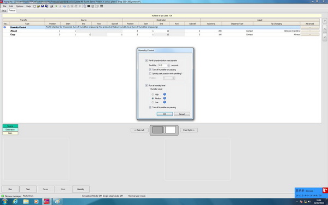Open Advanced options for Aliquot row

pos(310,31)
